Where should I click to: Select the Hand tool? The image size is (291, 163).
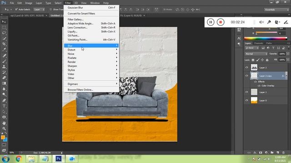[x=4, y=123]
